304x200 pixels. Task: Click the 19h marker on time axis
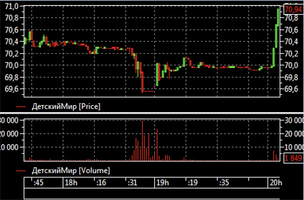tap(163, 182)
